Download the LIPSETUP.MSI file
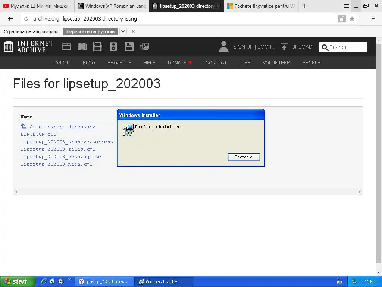This screenshot has height=287, width=382. coord(38,134)
